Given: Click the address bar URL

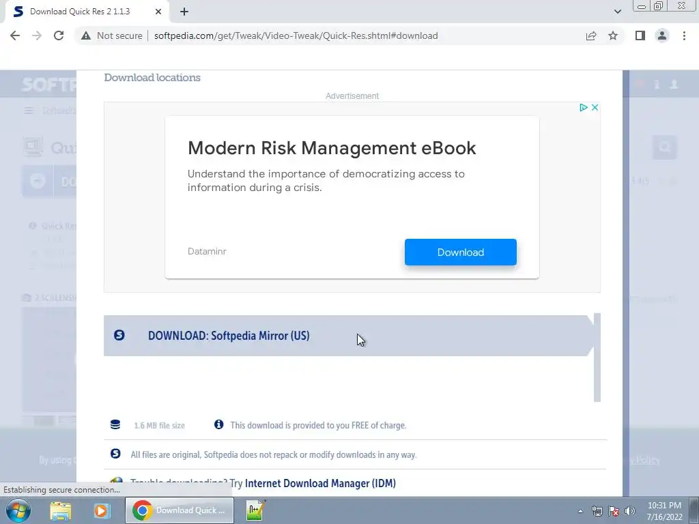Looking at the screenshot, I should tap(296, 35).
